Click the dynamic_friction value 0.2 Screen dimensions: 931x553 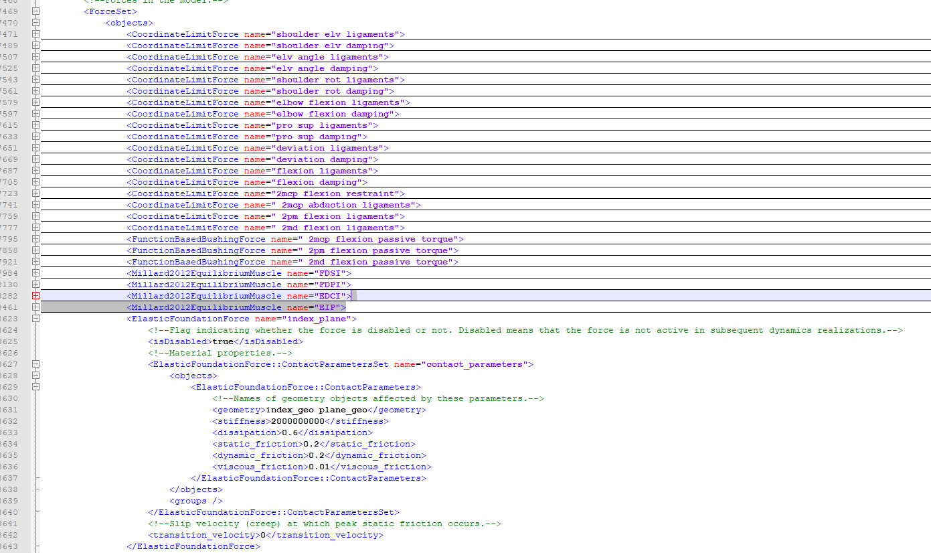[317, 455]
